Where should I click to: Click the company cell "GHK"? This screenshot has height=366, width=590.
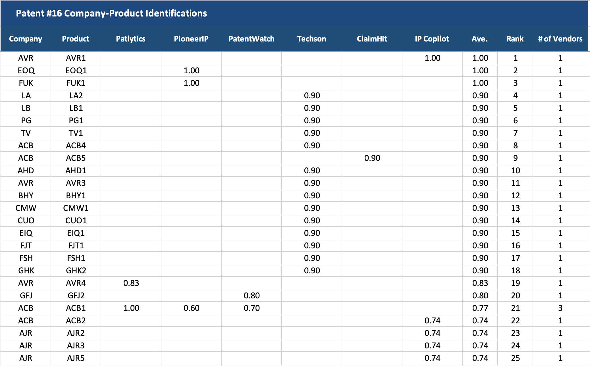pyautogui.click(x=26, y=271)
